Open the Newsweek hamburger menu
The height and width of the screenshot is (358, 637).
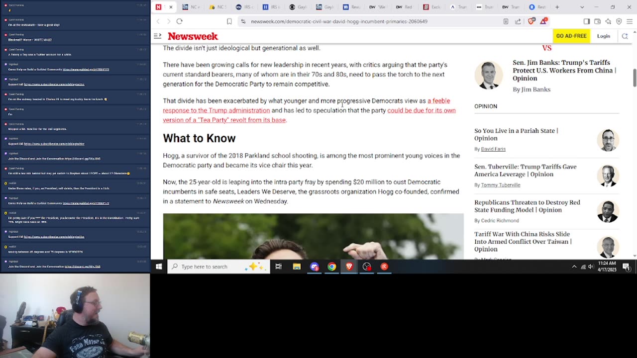point(158,36)
